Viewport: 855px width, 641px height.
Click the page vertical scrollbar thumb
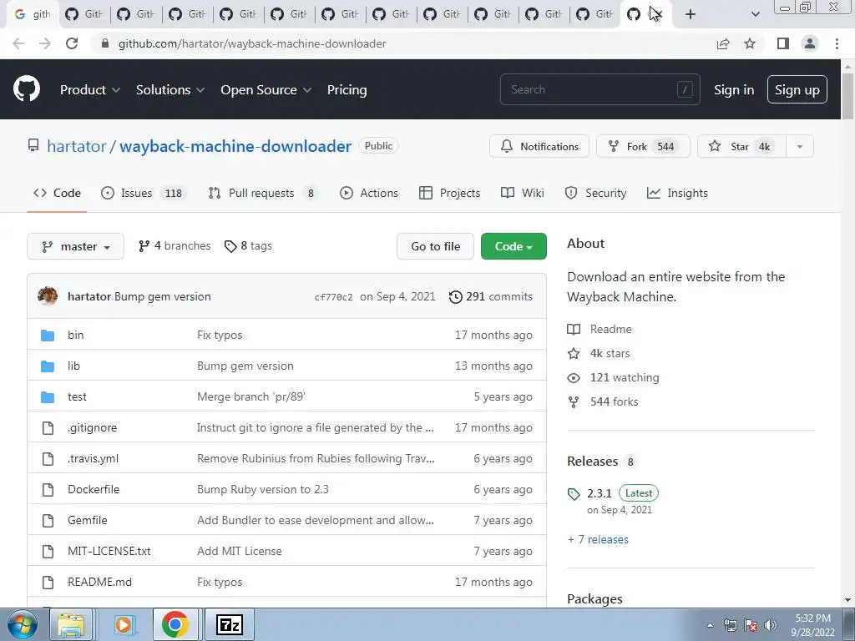coord(847,95)
